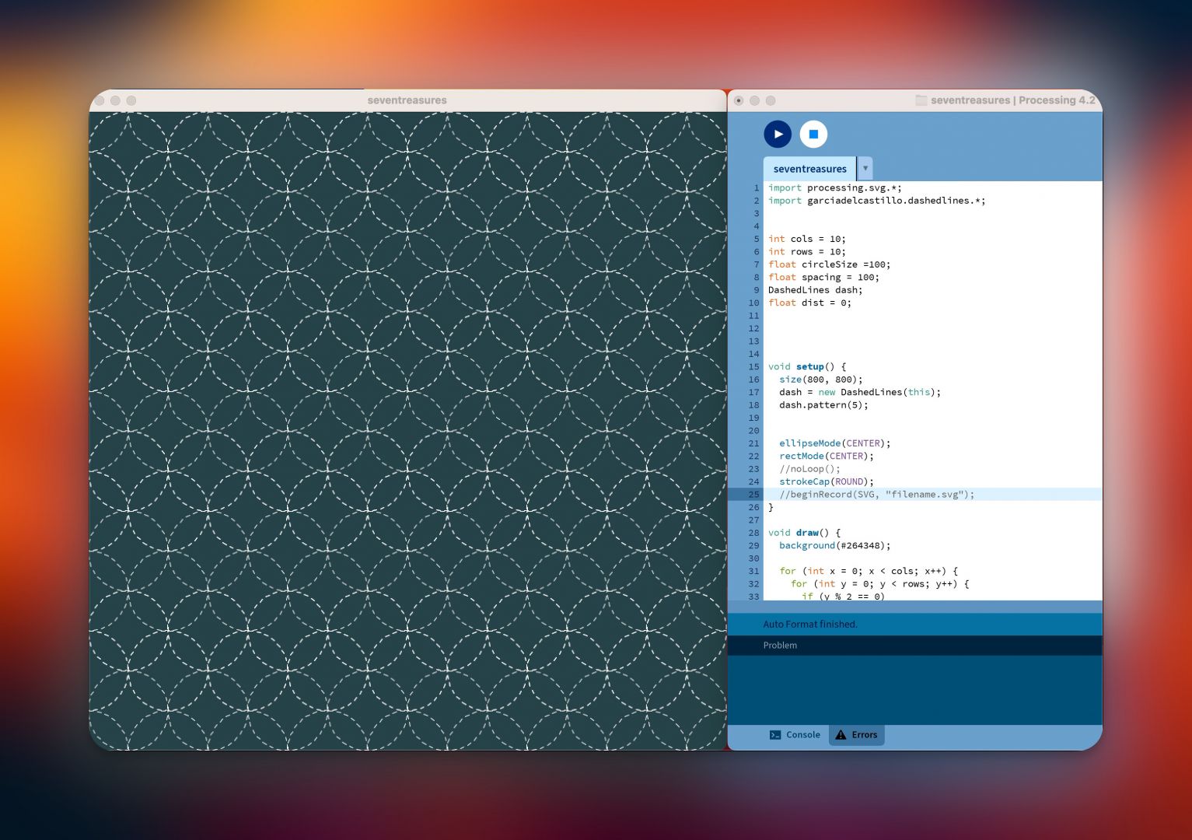The image size is (1192, 840).
Task: Close the Processing editor window
Action: point(739,100)
